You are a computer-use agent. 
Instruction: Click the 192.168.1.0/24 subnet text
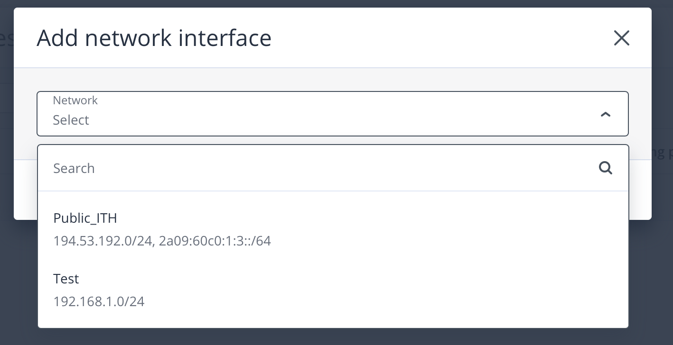pos(99,301)
